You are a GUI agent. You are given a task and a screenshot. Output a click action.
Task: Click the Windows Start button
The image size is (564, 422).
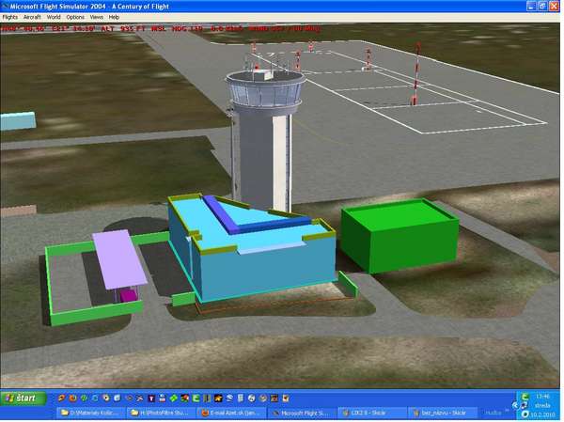23,399
